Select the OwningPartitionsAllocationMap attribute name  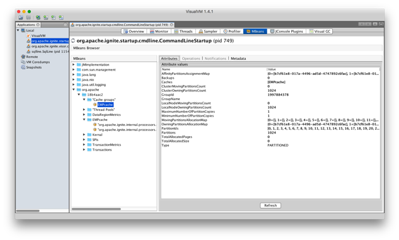pos(185,124)
